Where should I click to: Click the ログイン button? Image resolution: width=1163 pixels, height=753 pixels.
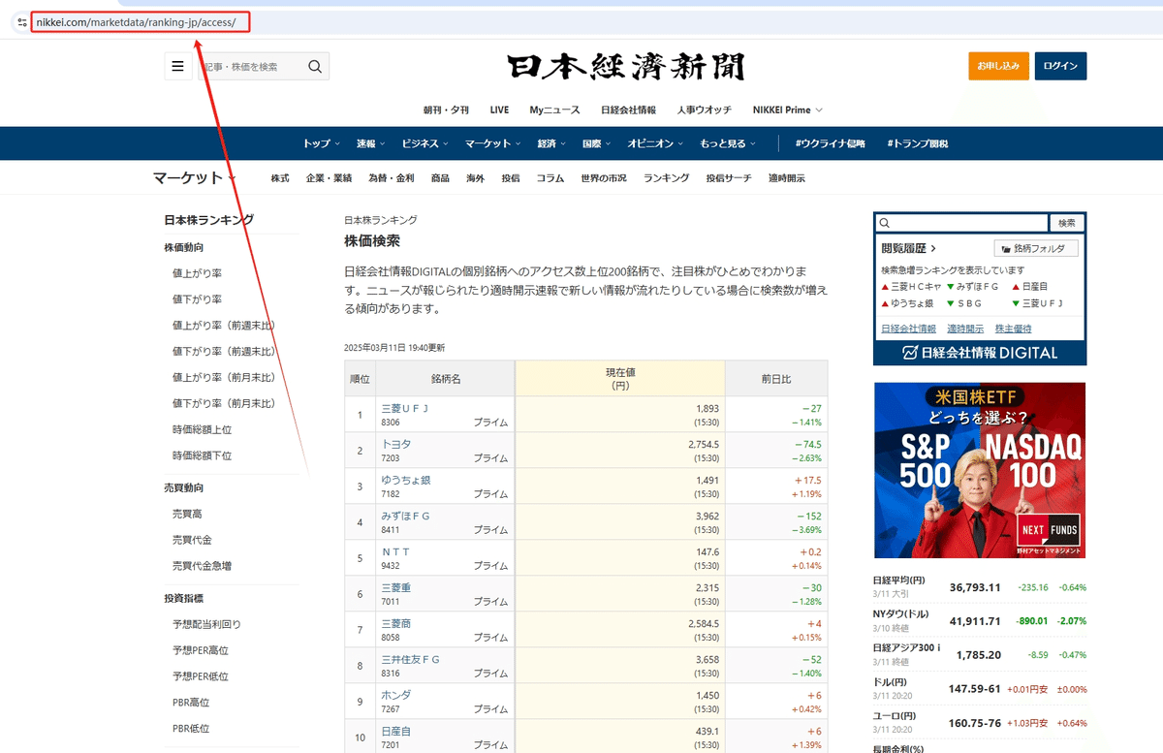click(1060, 66)
